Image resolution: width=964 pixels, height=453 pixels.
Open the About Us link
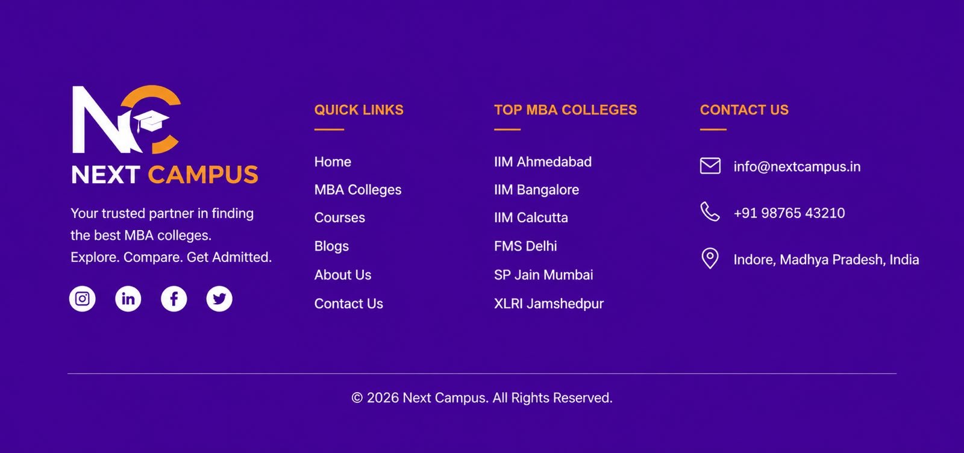[343, 275]
